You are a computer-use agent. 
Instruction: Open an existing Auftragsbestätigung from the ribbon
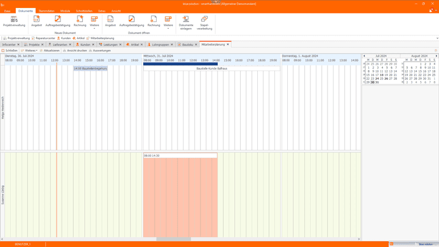(131, 21)
